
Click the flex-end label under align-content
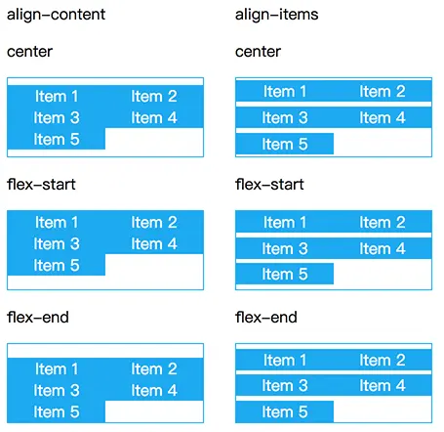tap(38, 318)
